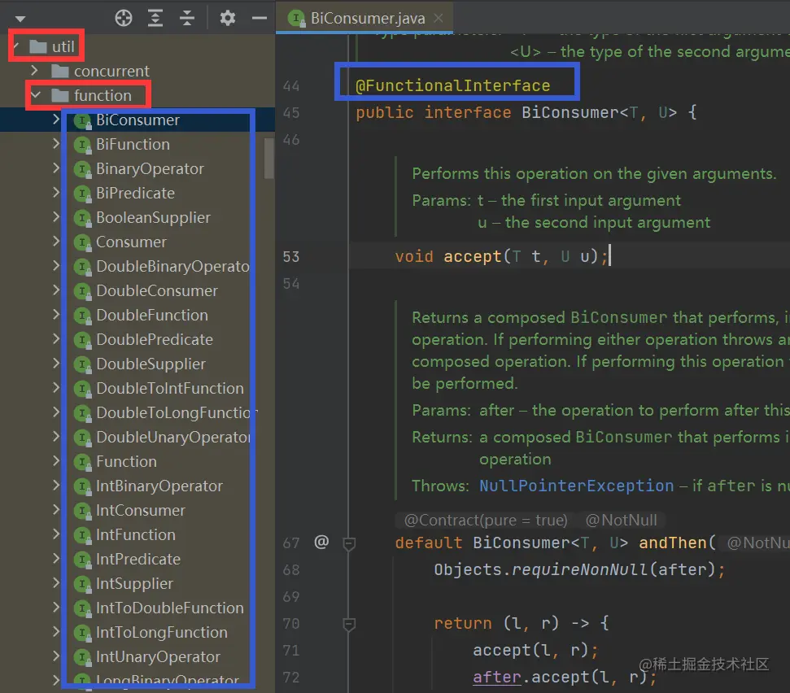Expand the Consumer node chevron
This screenshot has height=693, width=790.
(56, 242)
